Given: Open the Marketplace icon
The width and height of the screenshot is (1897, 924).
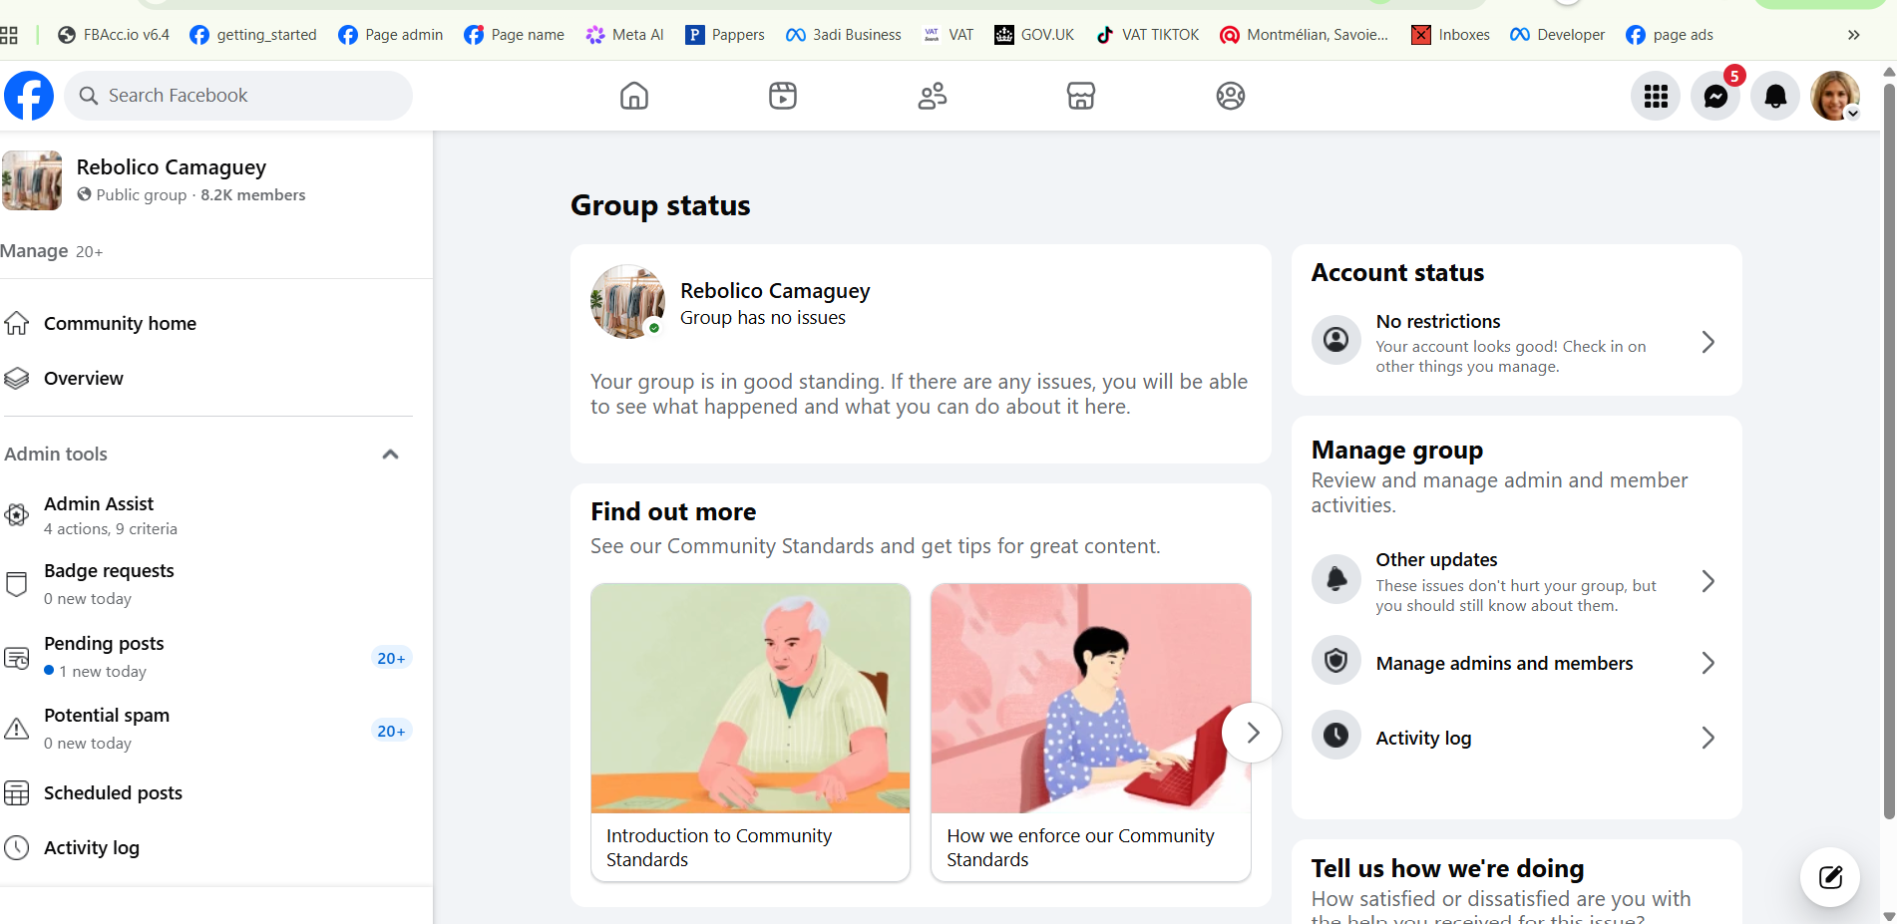Looking at the screenshot, I should [1081, 96].
